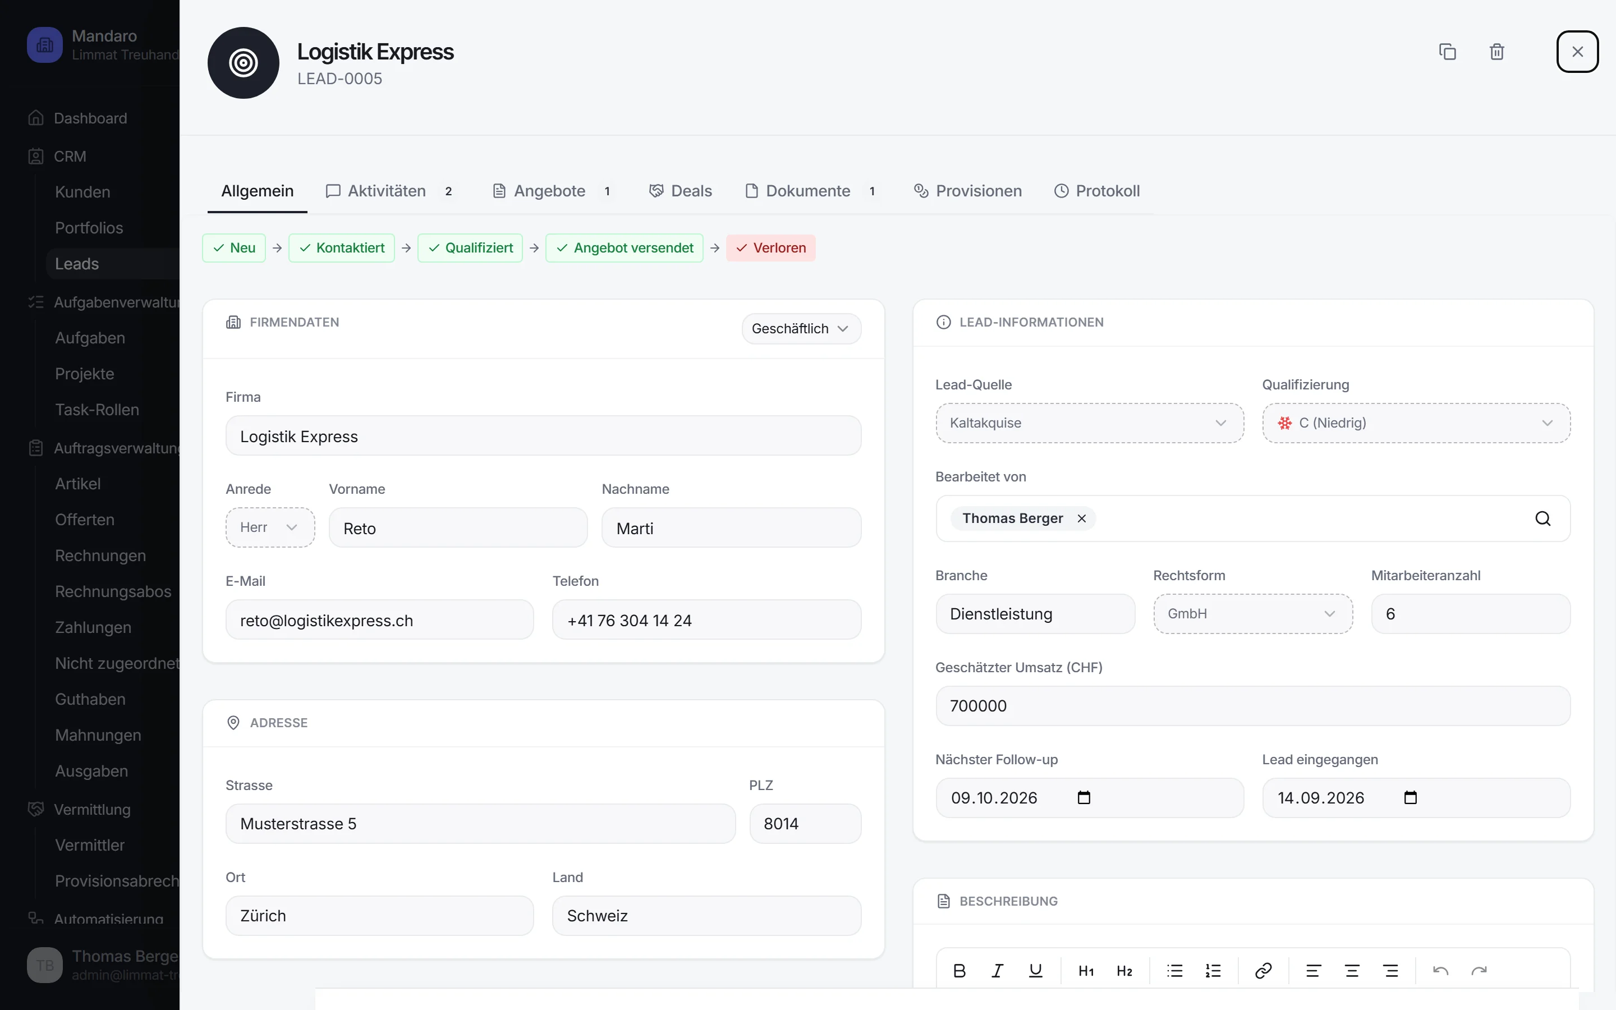This screenshot has height=1010, width=1616.
Task: Go to Kunden in sidebar
Action: click(x=83, y=192)
